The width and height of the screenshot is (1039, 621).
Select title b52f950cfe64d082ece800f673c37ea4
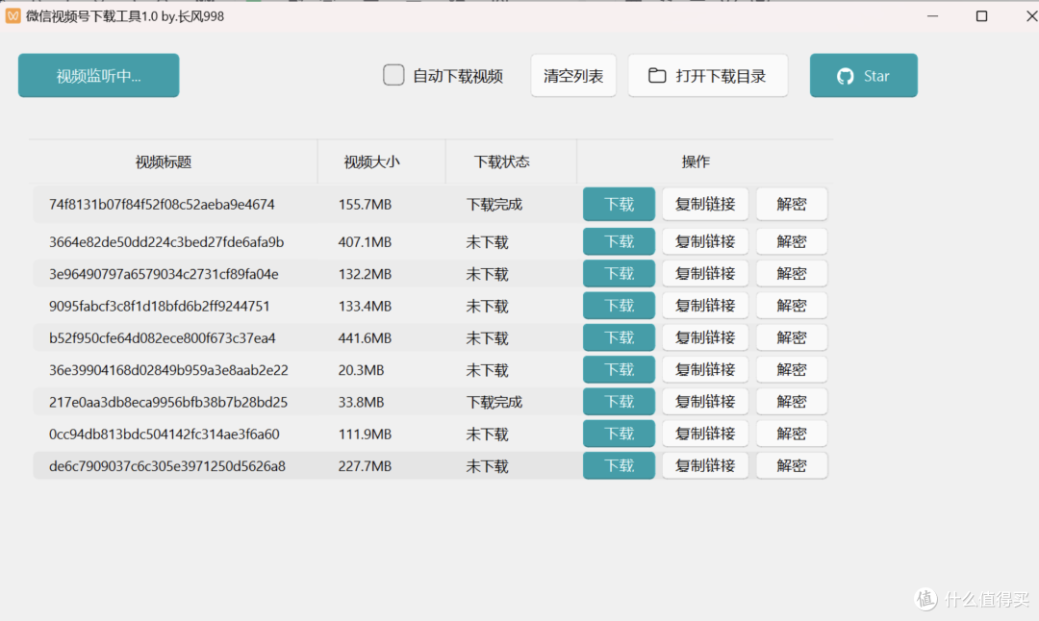tap(163, 337)
